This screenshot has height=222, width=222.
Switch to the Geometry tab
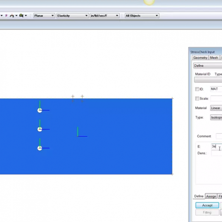(200, 58)
